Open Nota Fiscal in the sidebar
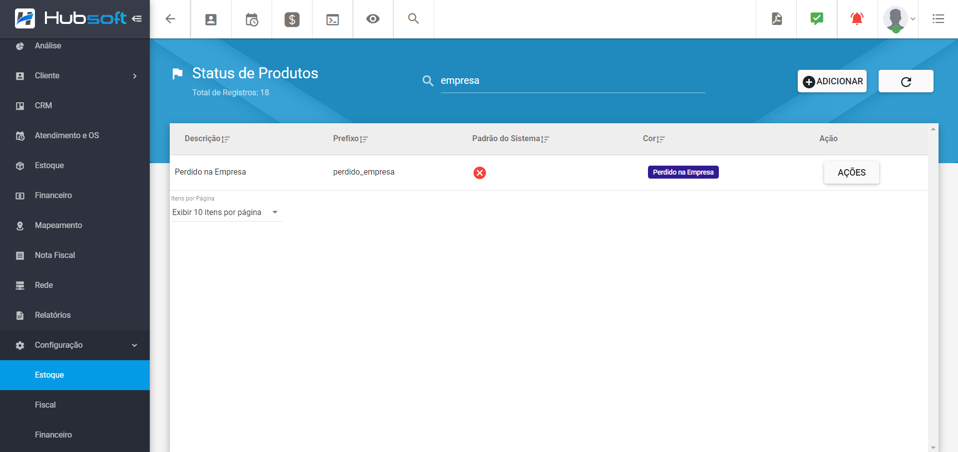The width and height of the screenshot is (958, 452). [75, 255]
